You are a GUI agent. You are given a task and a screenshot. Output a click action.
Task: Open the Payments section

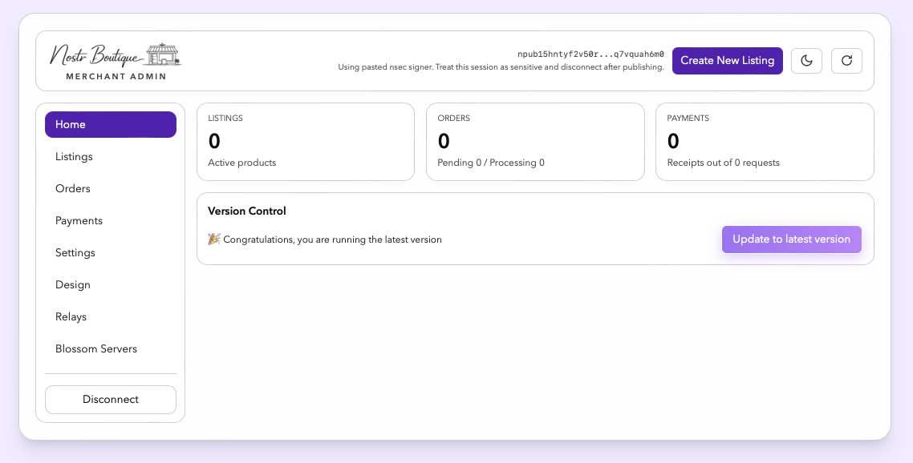(x=79, y=220)
